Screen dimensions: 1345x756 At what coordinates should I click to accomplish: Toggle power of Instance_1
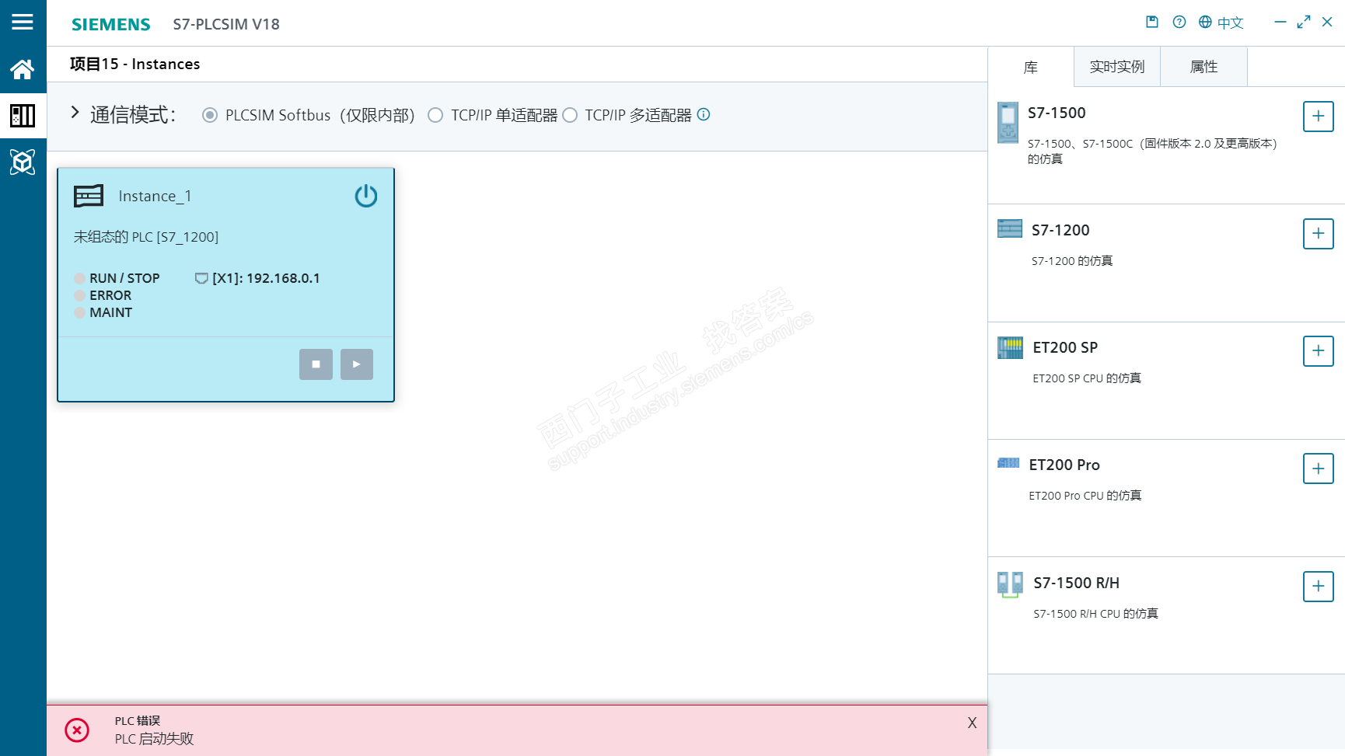(x=366, y=196)
